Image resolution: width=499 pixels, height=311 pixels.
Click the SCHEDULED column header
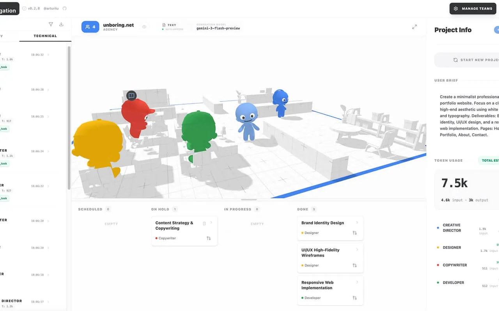(90, 209)
